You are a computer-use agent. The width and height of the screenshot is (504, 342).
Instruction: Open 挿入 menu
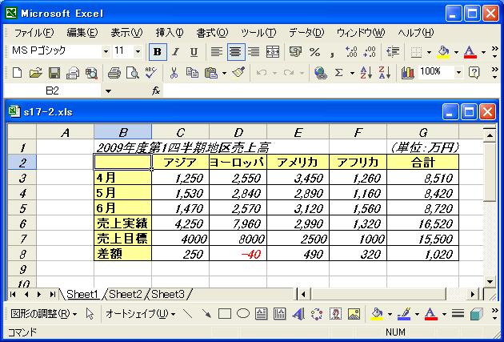(170, 33)
